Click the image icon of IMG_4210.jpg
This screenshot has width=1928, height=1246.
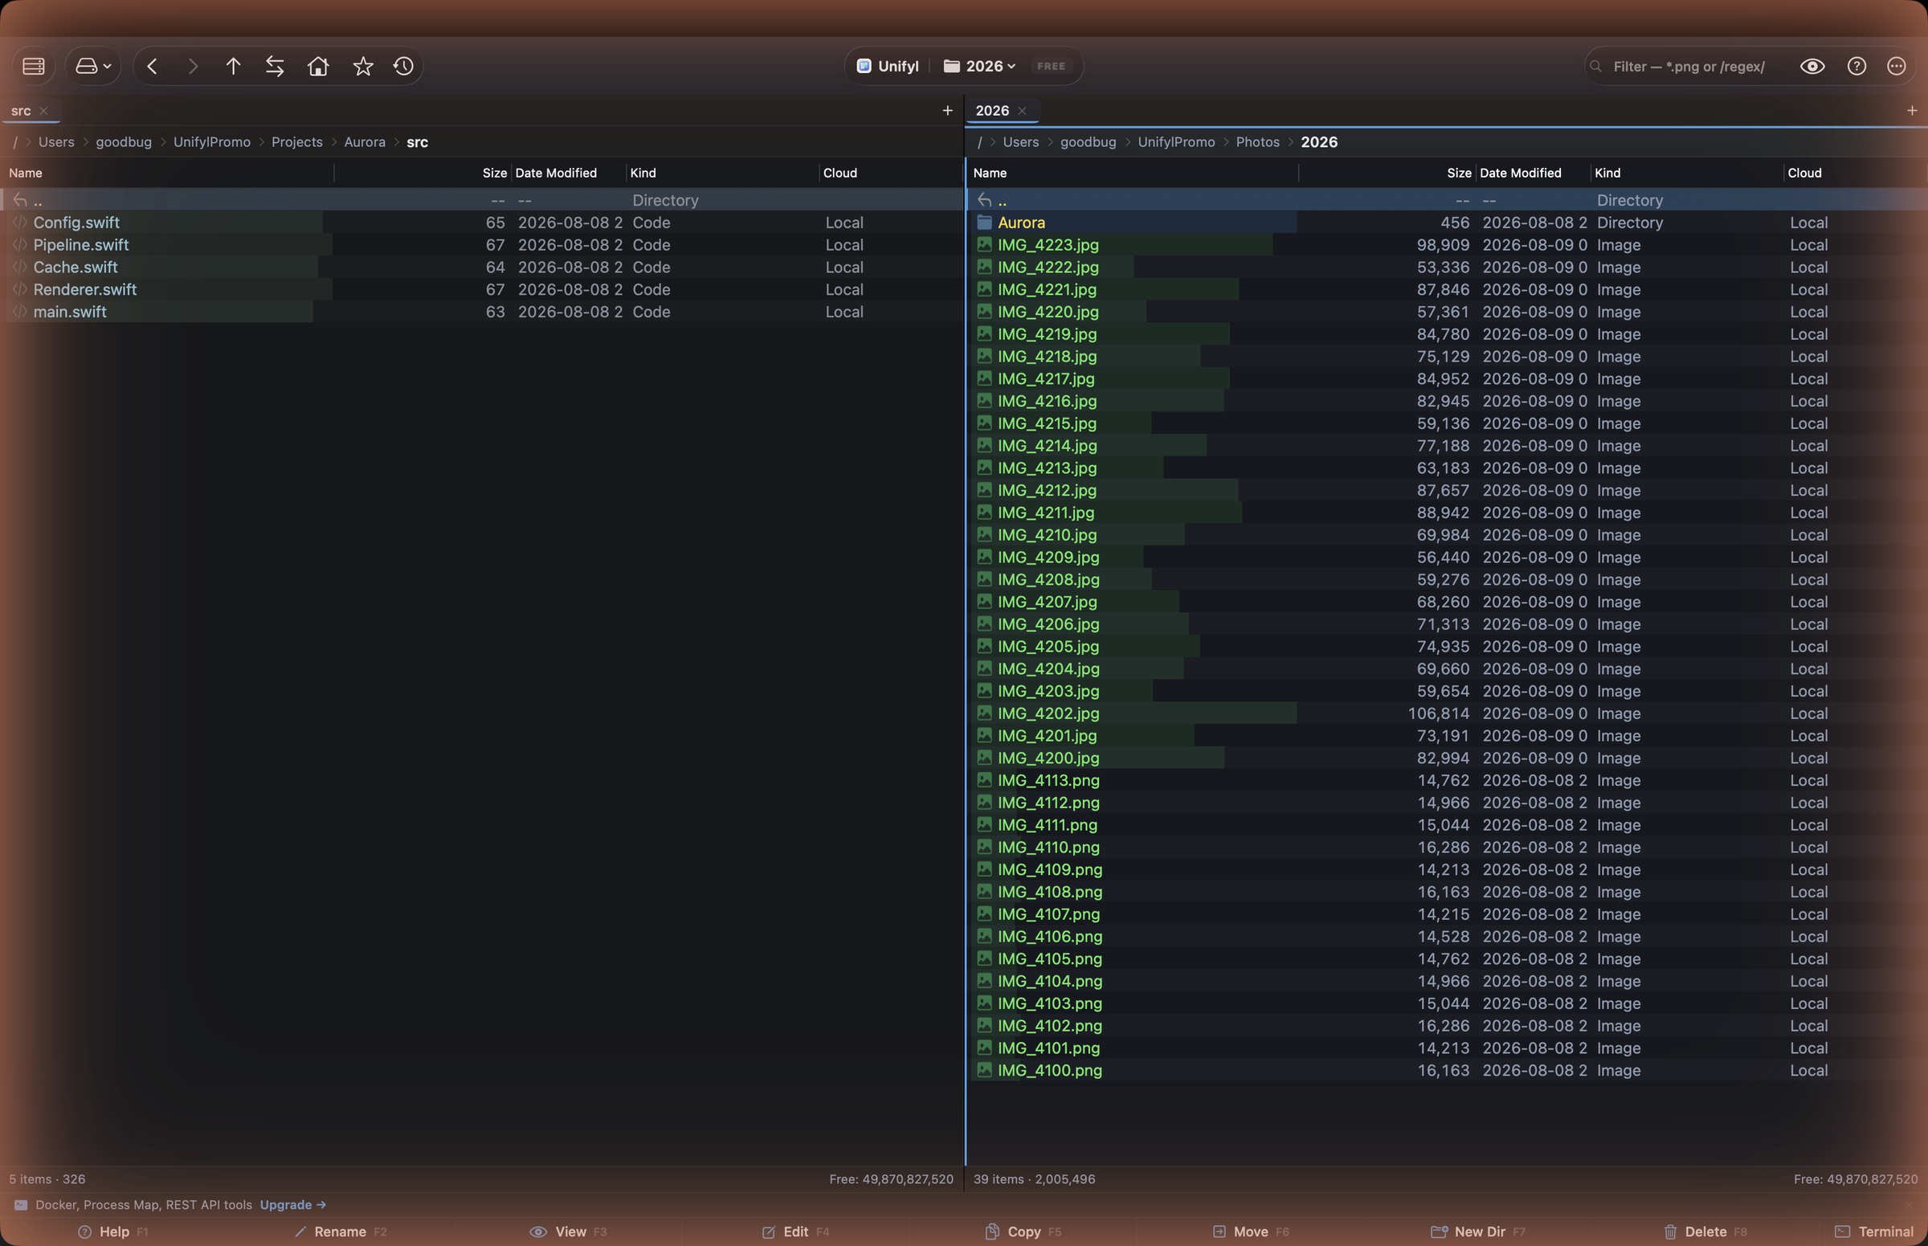point(984,535)
